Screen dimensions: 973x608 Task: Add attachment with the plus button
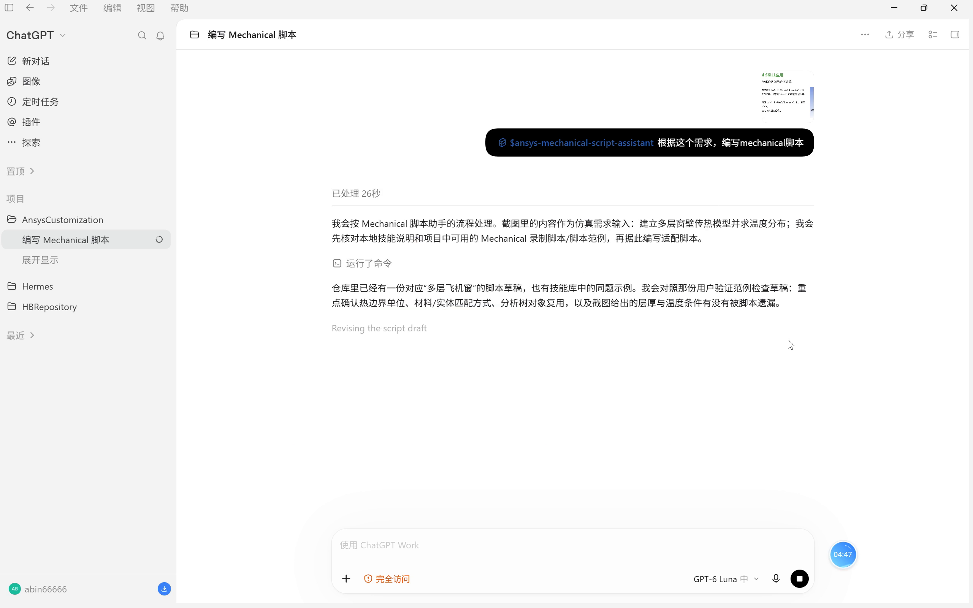pos(346,579)
